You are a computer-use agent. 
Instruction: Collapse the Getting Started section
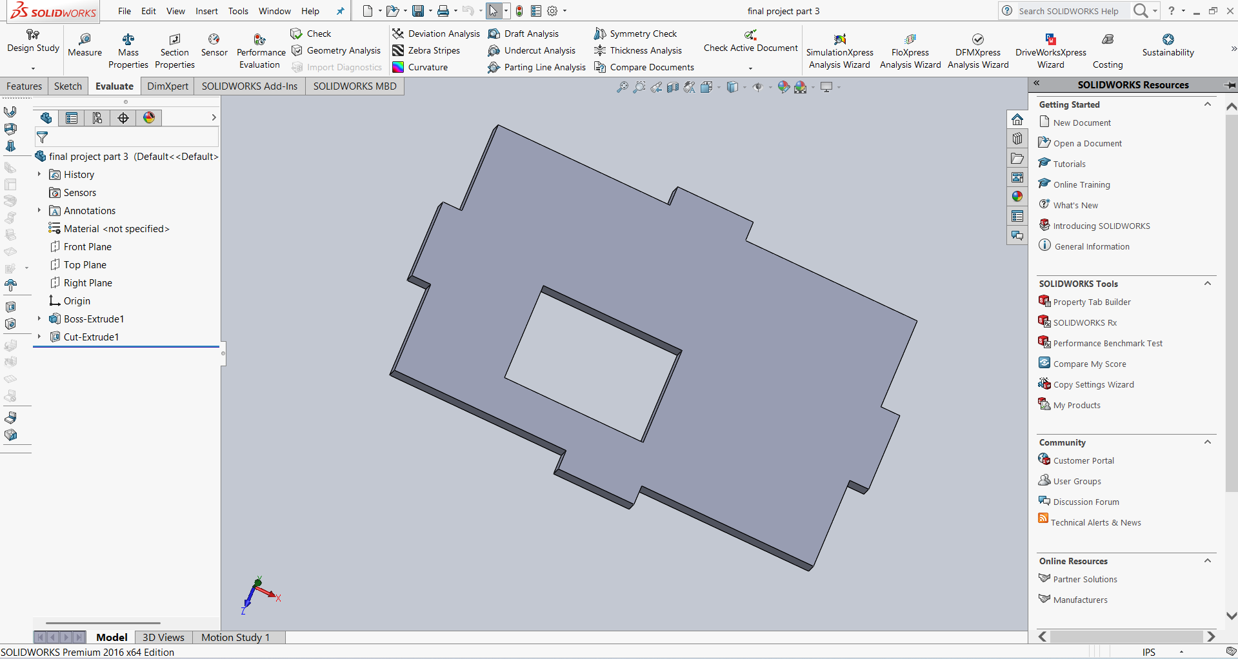click(x=1208, y=104)
